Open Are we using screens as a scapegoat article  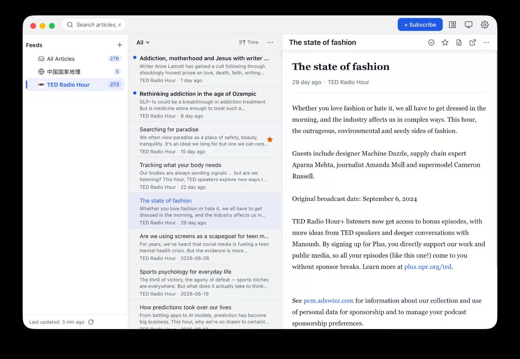(204, 246)
